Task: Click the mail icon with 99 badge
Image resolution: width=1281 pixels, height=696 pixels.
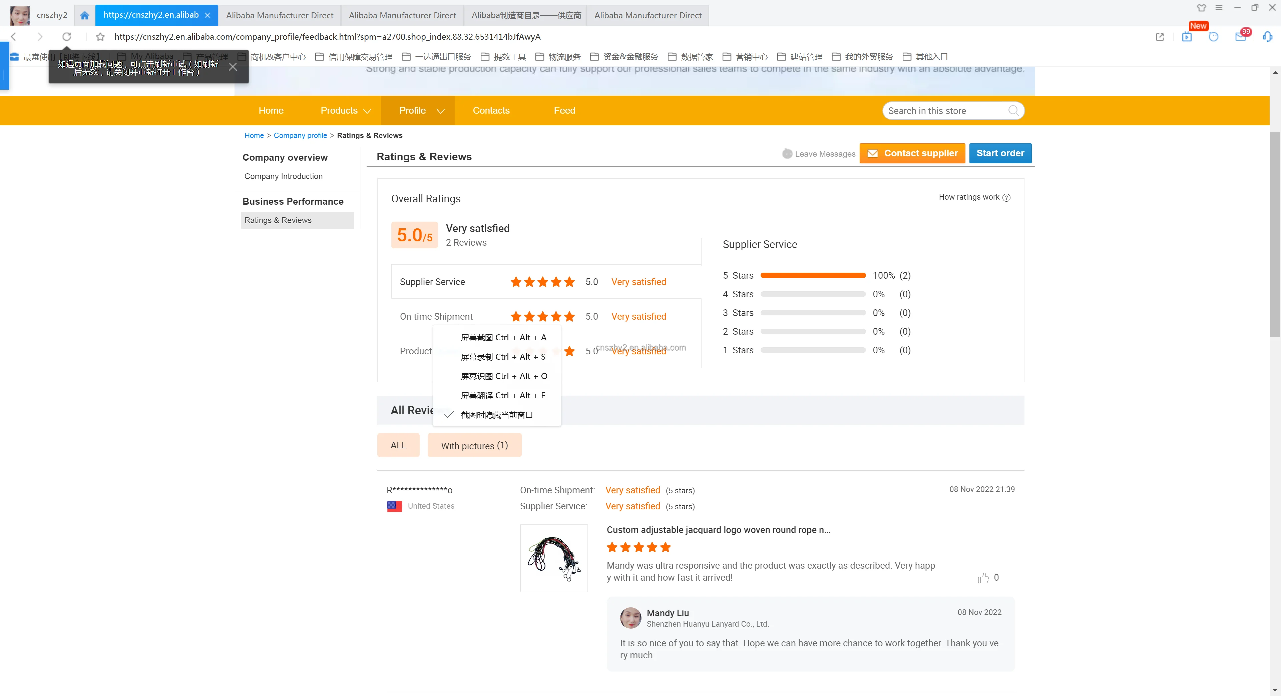Action: pyautogui.click(x=1240, y=36)
